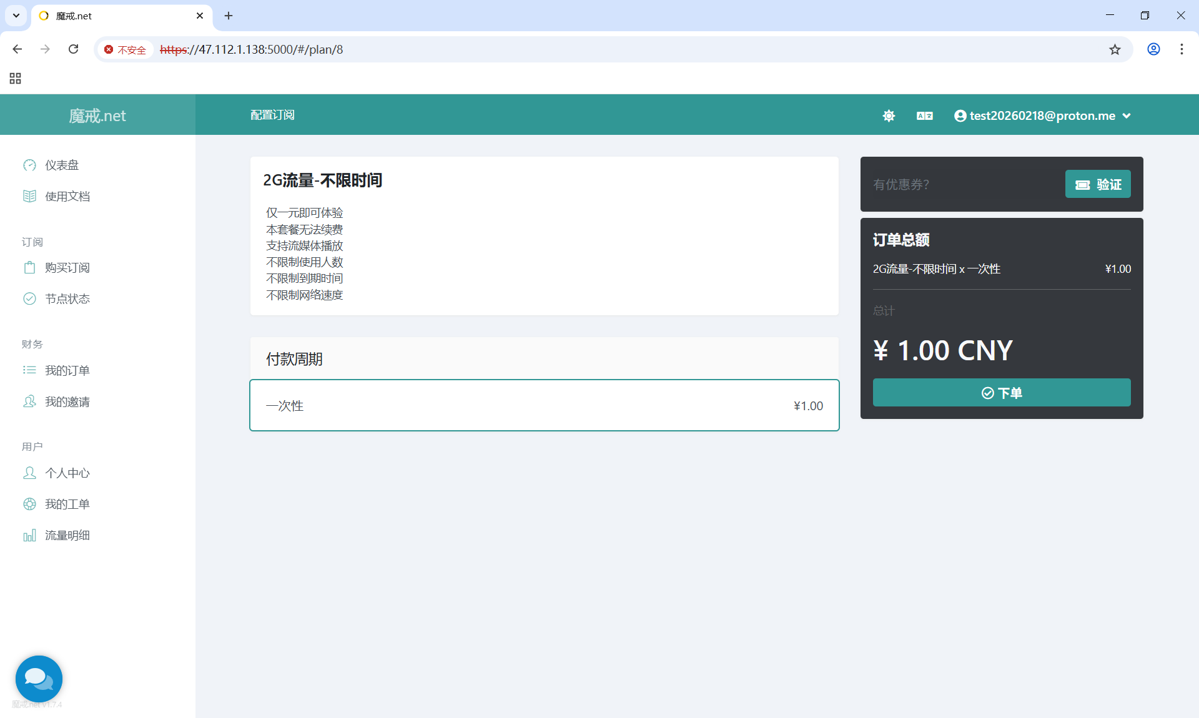Expand the test20260218@proton.me account dropdown

[x=1043, y=116]
